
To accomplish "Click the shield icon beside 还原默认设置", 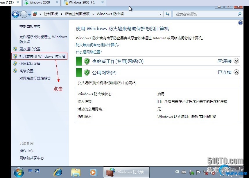I will pos(15,64).
